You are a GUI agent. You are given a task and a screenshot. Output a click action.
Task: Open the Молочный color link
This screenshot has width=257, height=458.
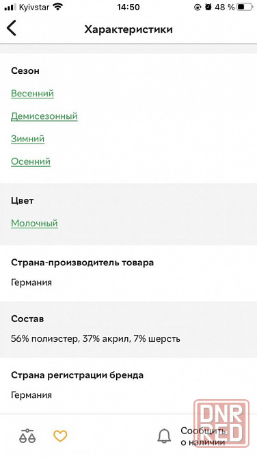pos(34,223)
